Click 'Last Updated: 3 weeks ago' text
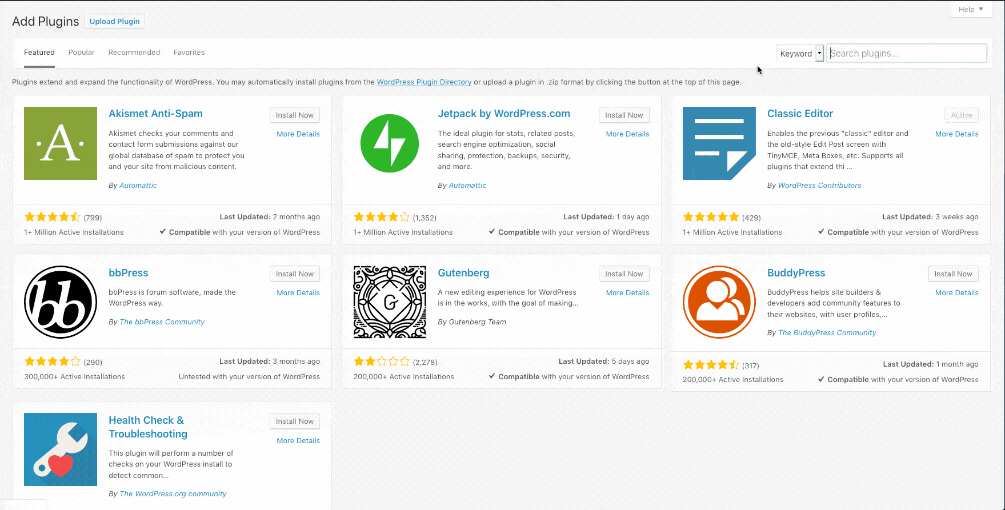1005x510 pixels. pyautogui.click(x=930, y=216)
